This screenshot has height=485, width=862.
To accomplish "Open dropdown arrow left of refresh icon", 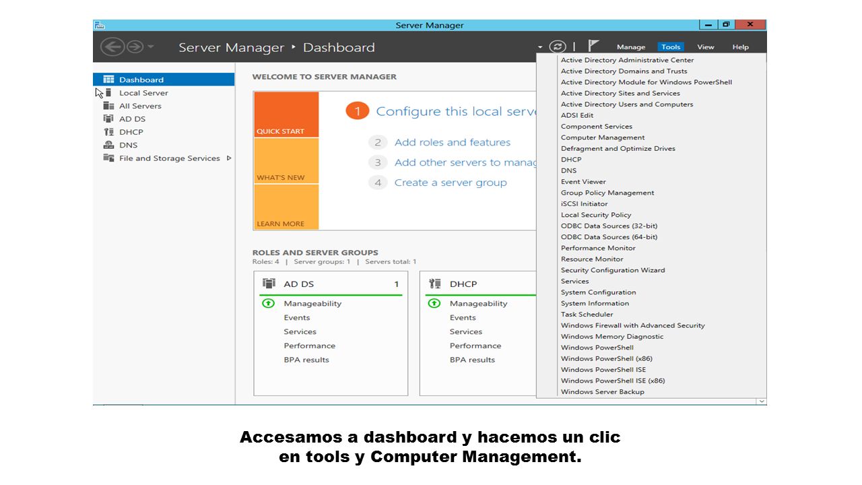I will [x=540, y=47].
